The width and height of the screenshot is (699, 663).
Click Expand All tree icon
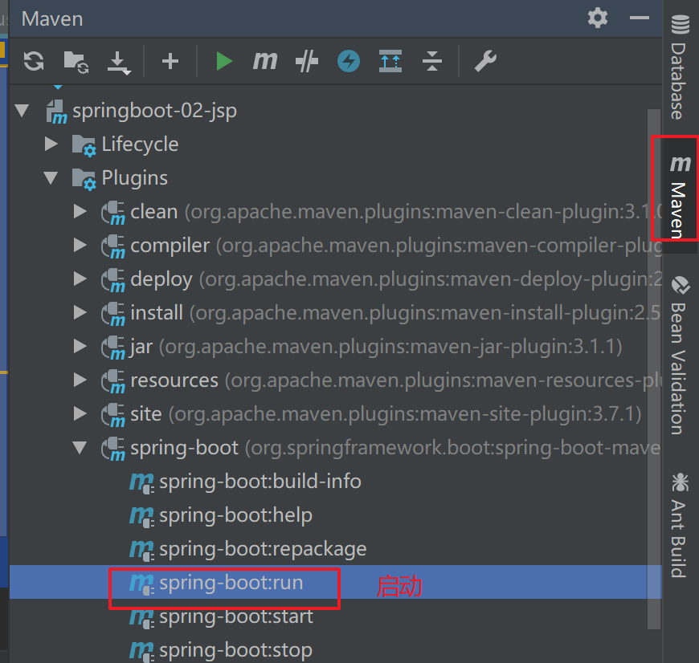tap(390, 61)
